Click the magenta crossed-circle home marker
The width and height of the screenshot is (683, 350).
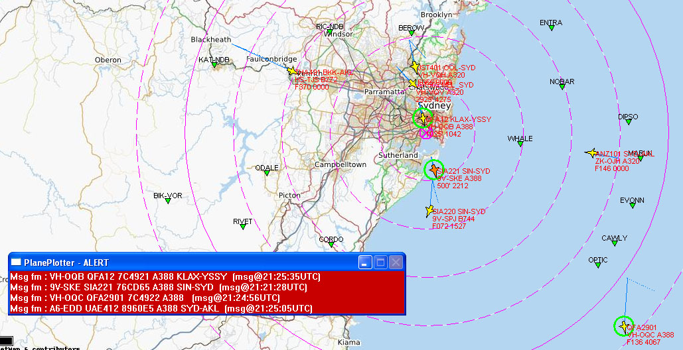[x=425, y=133]
